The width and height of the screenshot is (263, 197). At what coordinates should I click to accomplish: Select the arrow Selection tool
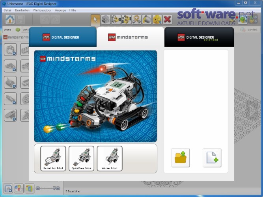tap(95, 19)
